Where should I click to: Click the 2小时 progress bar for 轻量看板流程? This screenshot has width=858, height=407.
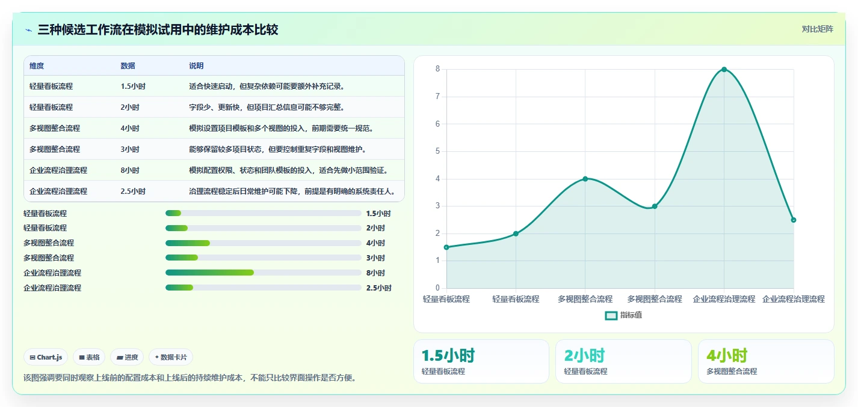[x=264, y=228]
